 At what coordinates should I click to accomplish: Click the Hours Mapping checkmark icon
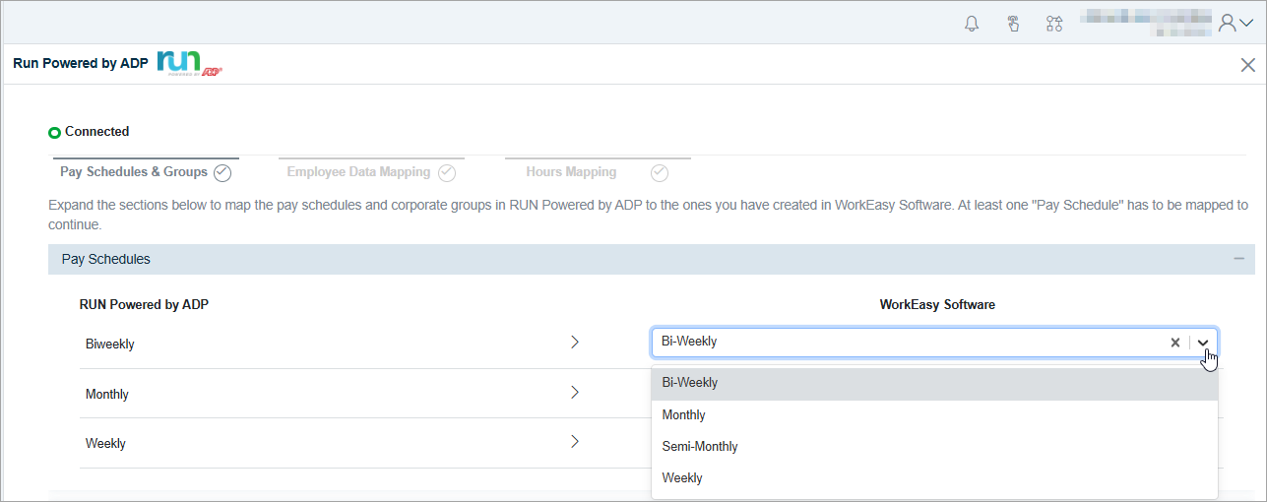click(660, 173)
